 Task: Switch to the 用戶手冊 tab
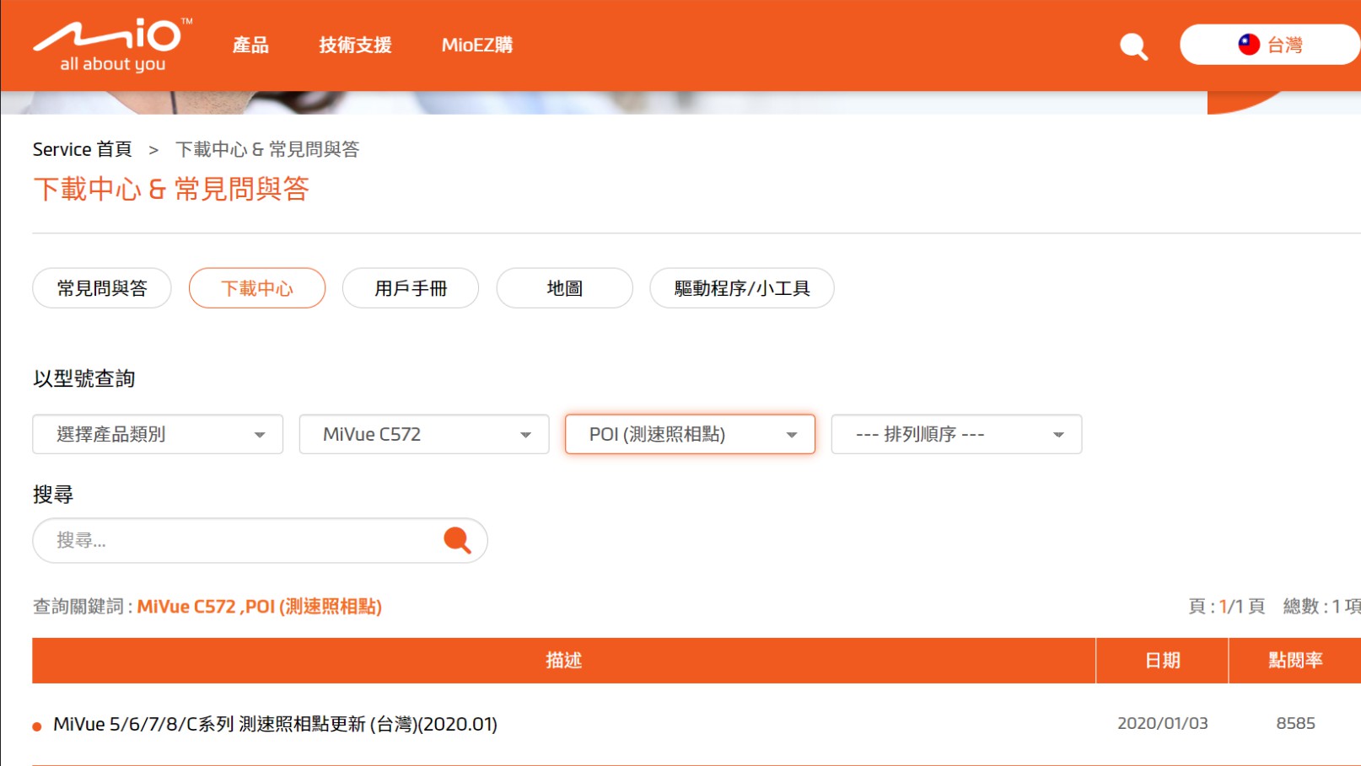pos(411,288)
